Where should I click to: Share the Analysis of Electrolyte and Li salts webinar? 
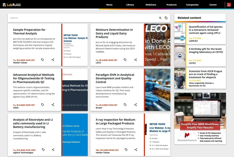pos(53,149)
